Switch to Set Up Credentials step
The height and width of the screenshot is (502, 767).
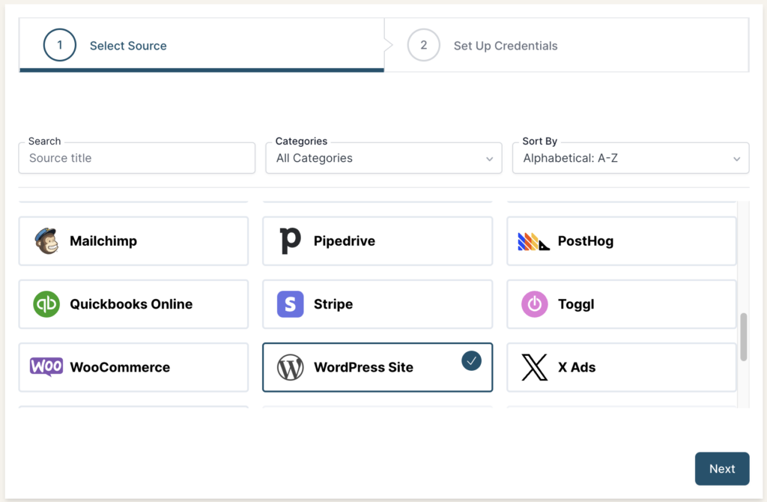506,46
